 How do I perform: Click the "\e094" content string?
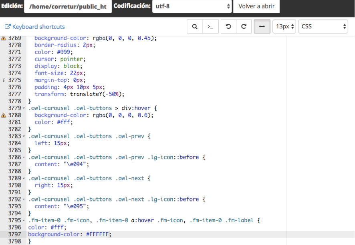[x=75, y=164]
